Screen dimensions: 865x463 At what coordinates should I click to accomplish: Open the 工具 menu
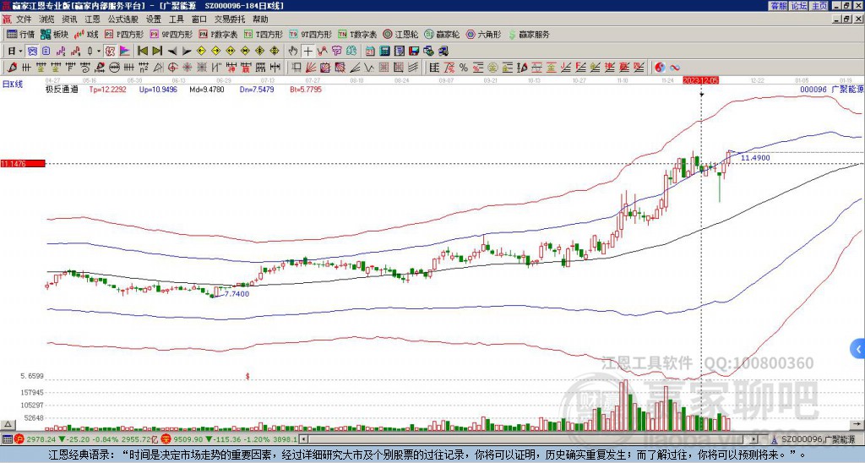pyautogui.click(x=176, y=19)
